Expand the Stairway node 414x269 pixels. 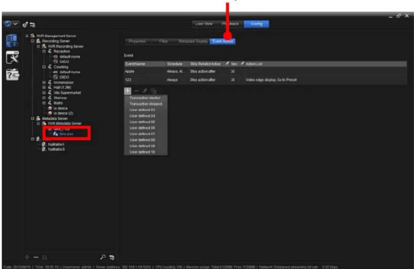pos(44,98)
